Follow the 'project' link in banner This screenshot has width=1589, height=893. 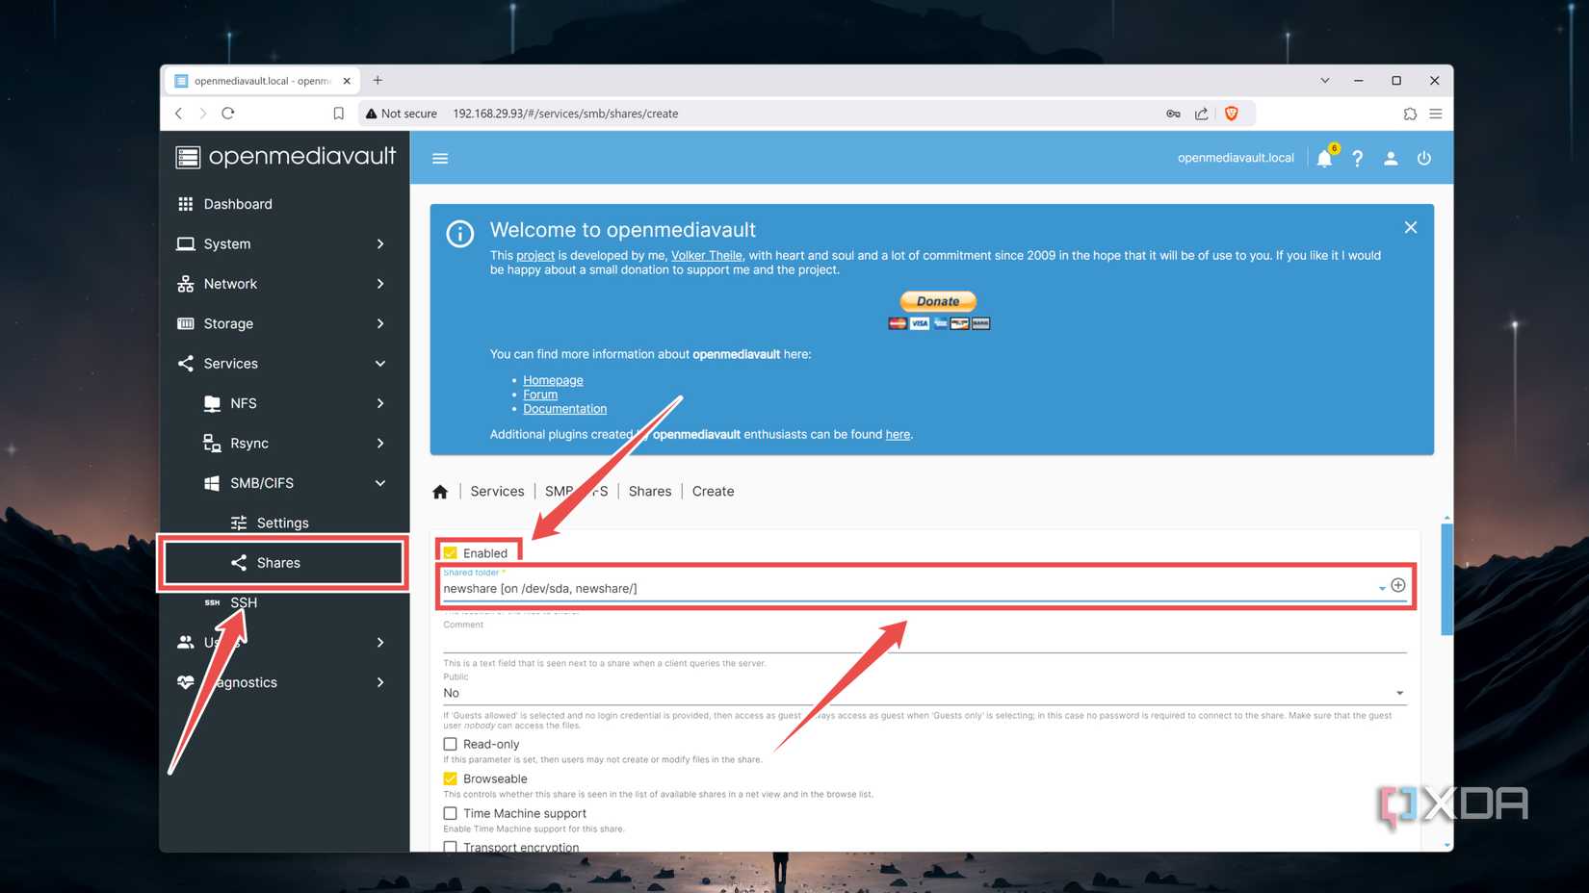[x=535, y=256]
